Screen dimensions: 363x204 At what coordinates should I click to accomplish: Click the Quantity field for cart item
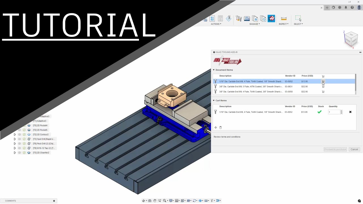click(334, 112)
